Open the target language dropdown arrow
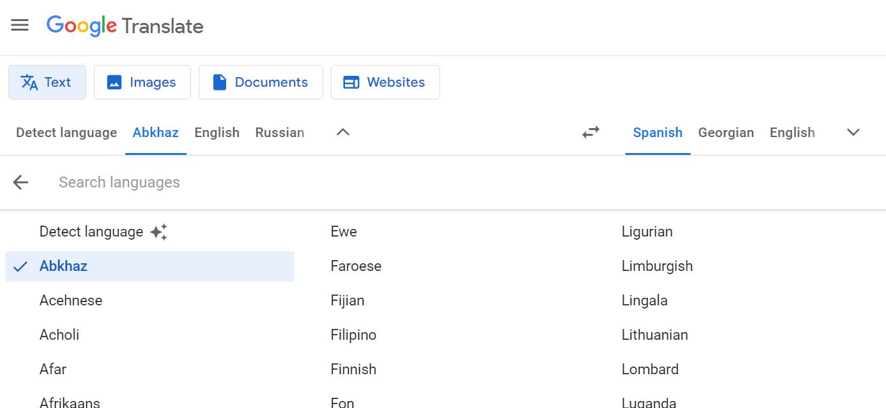Image resolution: width=886 pixels, height=408 pixels. tap(853, 132)
